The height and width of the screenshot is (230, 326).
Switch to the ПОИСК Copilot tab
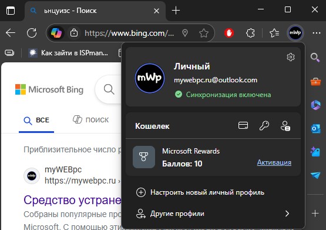click(x=90, y=119)
